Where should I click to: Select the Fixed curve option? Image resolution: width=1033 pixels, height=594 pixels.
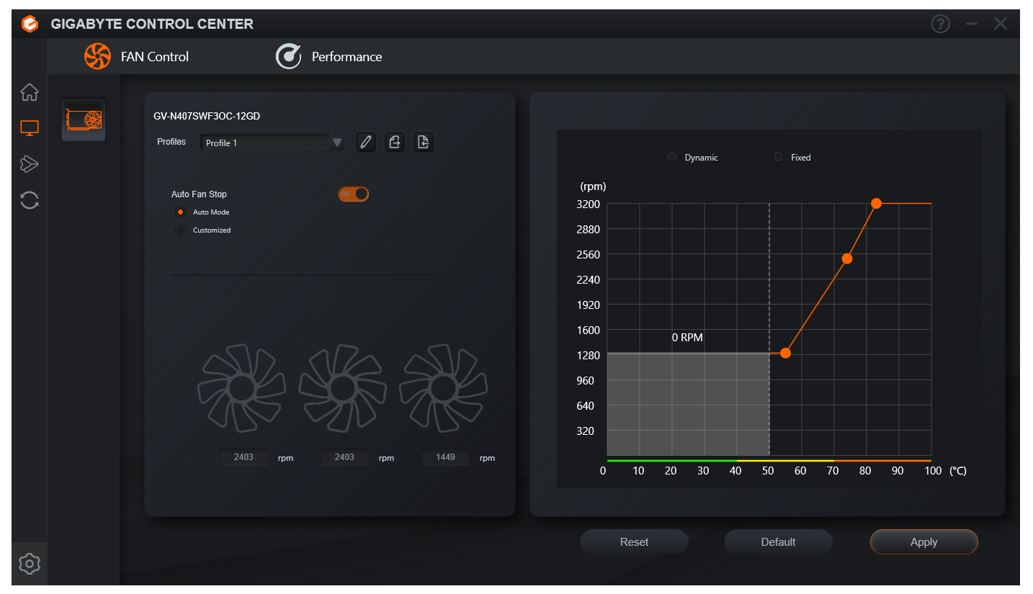tap(778, 157)
